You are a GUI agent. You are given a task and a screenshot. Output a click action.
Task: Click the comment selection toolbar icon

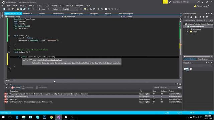pyautogui.click(x=99, y=9)
